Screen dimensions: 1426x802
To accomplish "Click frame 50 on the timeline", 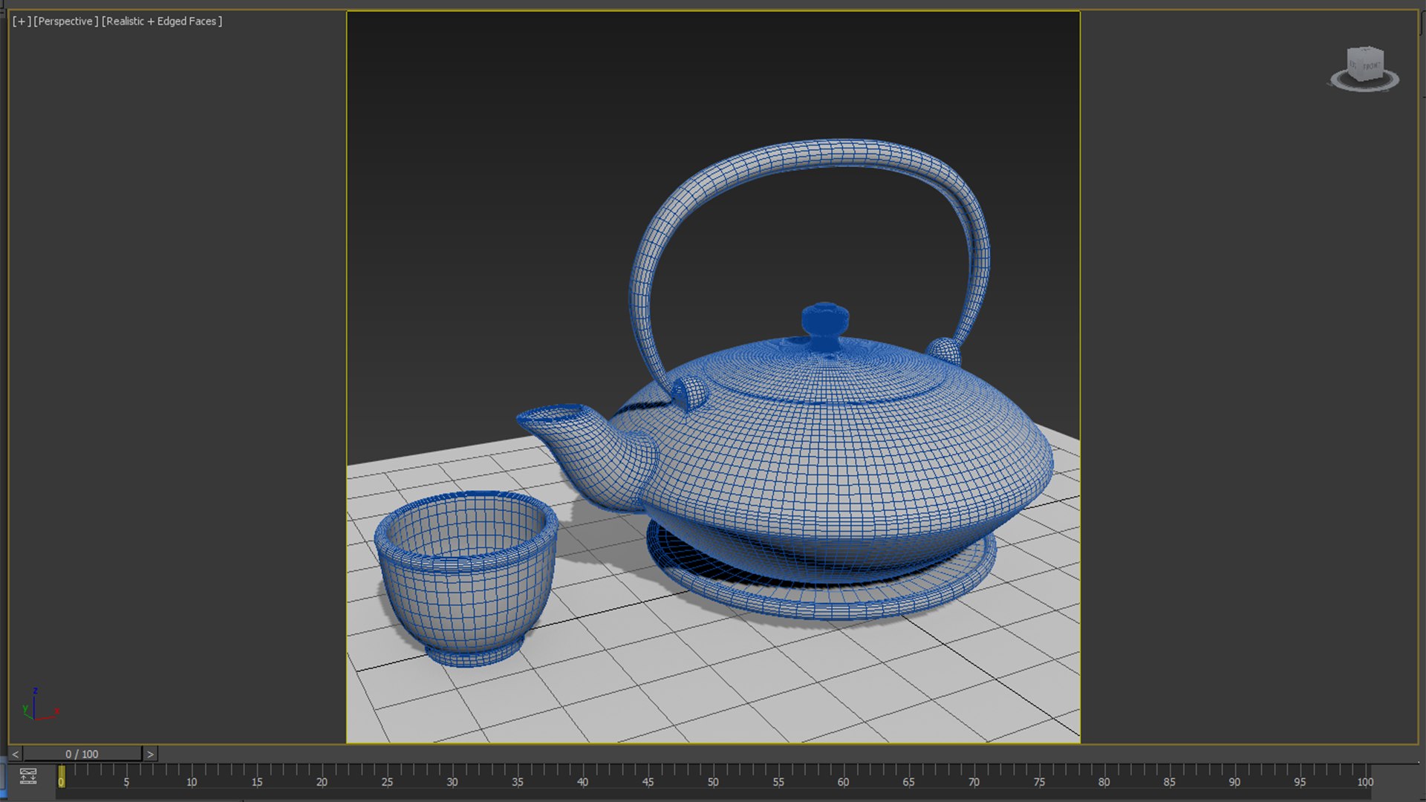I will click(x=713, y=782).
